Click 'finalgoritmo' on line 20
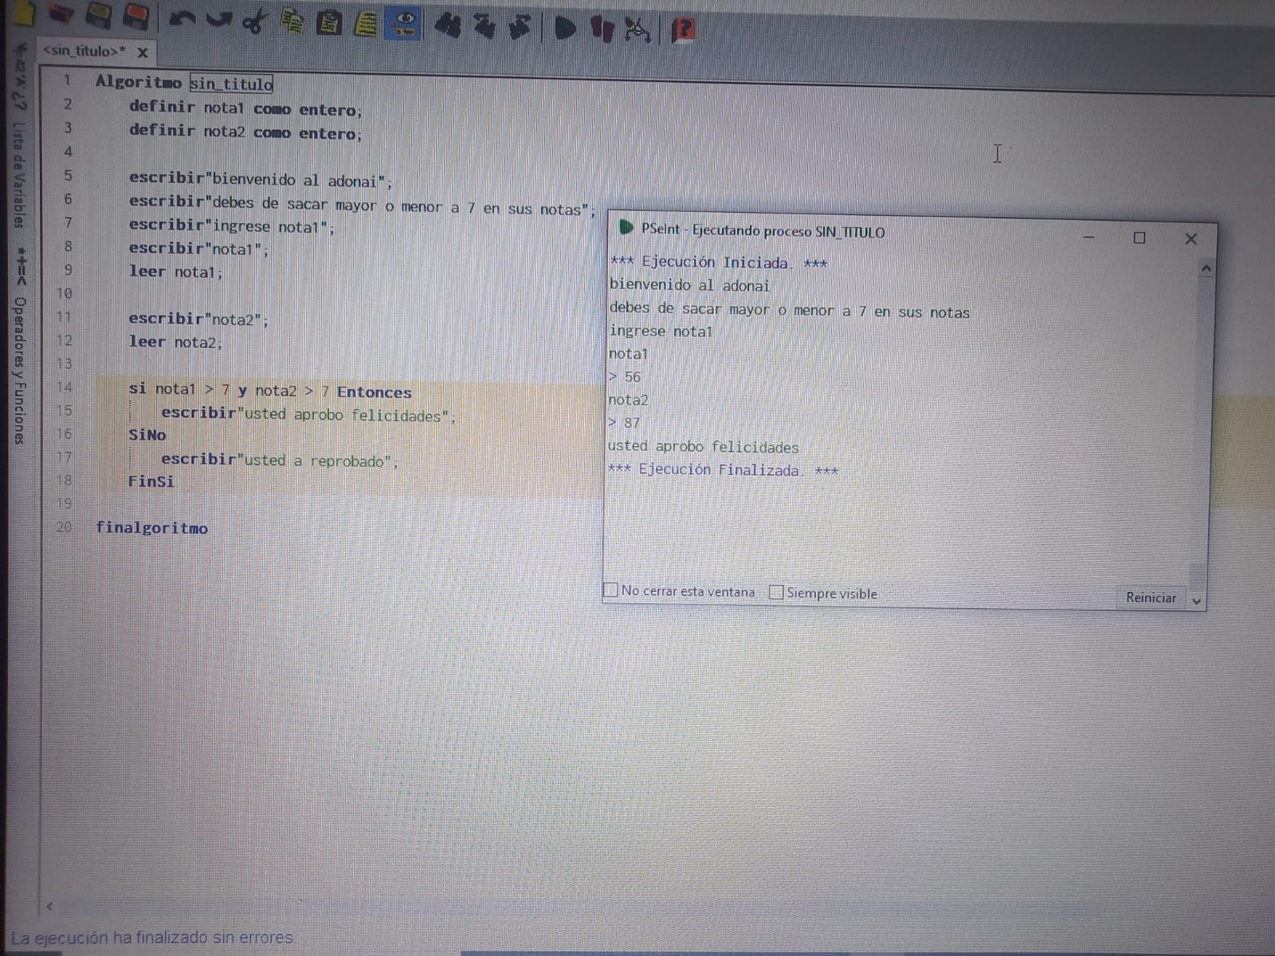Screen dimensions: 1275x956 pos(151,527)
